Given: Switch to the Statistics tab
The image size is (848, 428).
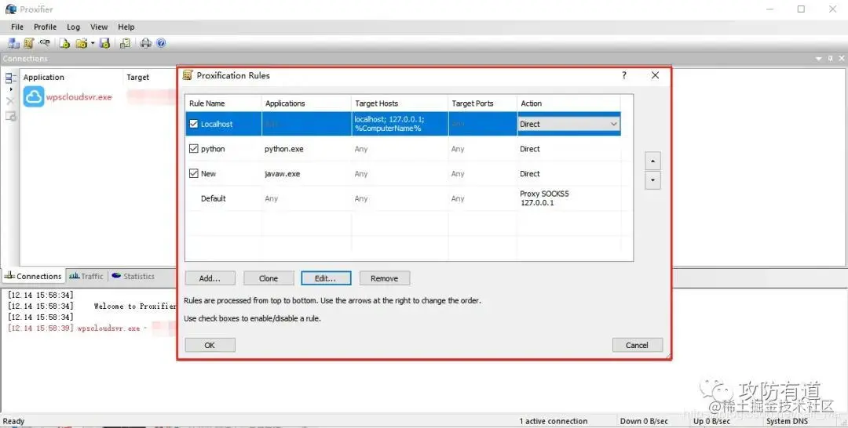Looking at the screenshot, I should click(x=133, y=277).
